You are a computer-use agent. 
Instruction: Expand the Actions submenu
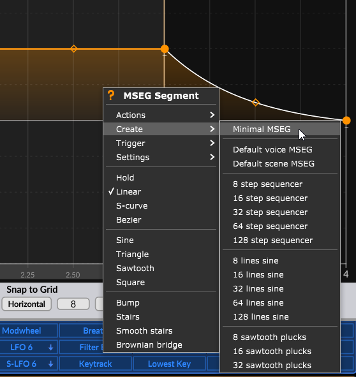(x=161, y=115)
